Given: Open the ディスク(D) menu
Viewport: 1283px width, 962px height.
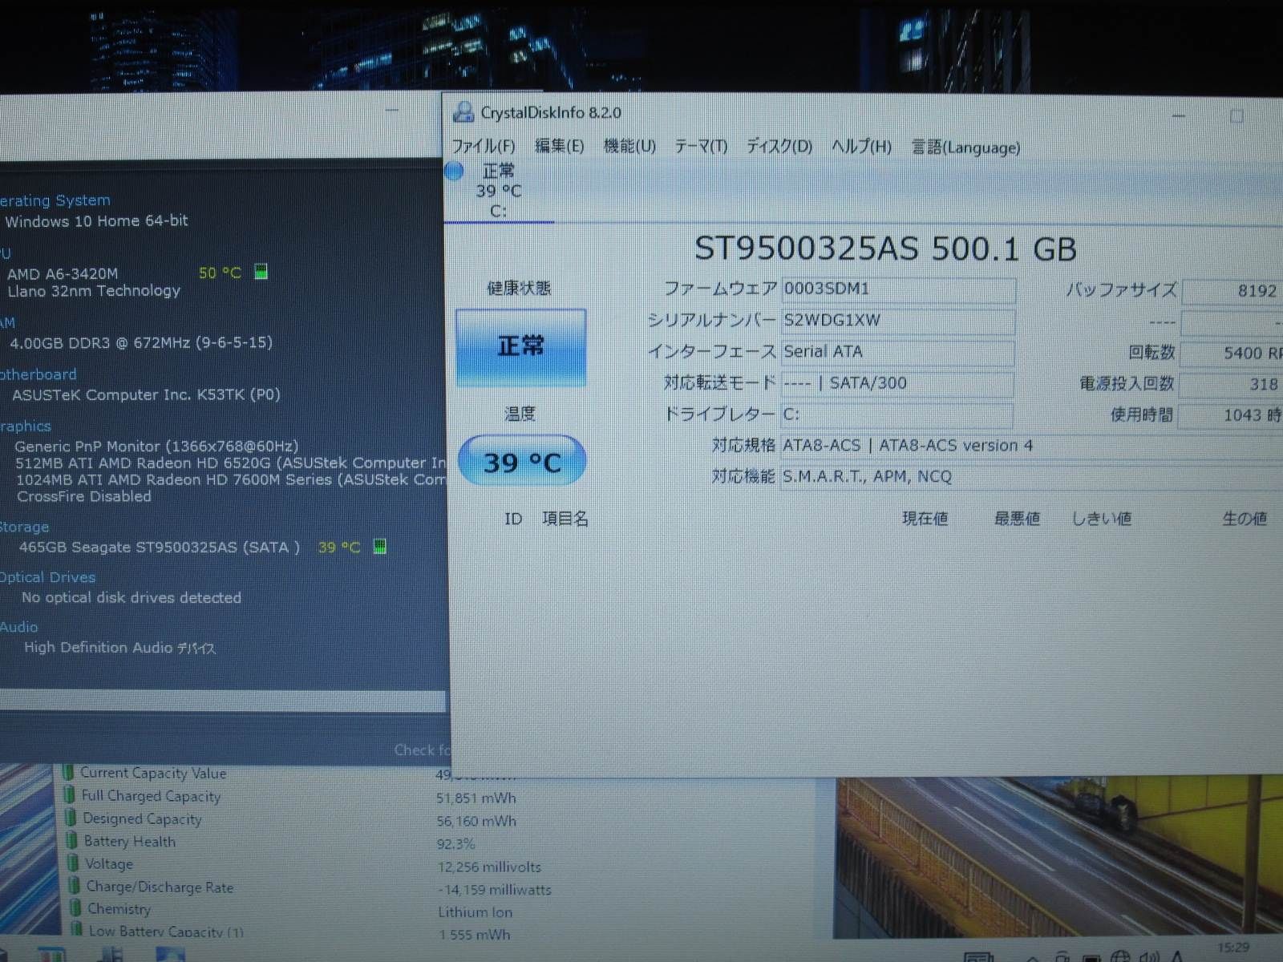Looking at the screenshot, I should point(779,147).
